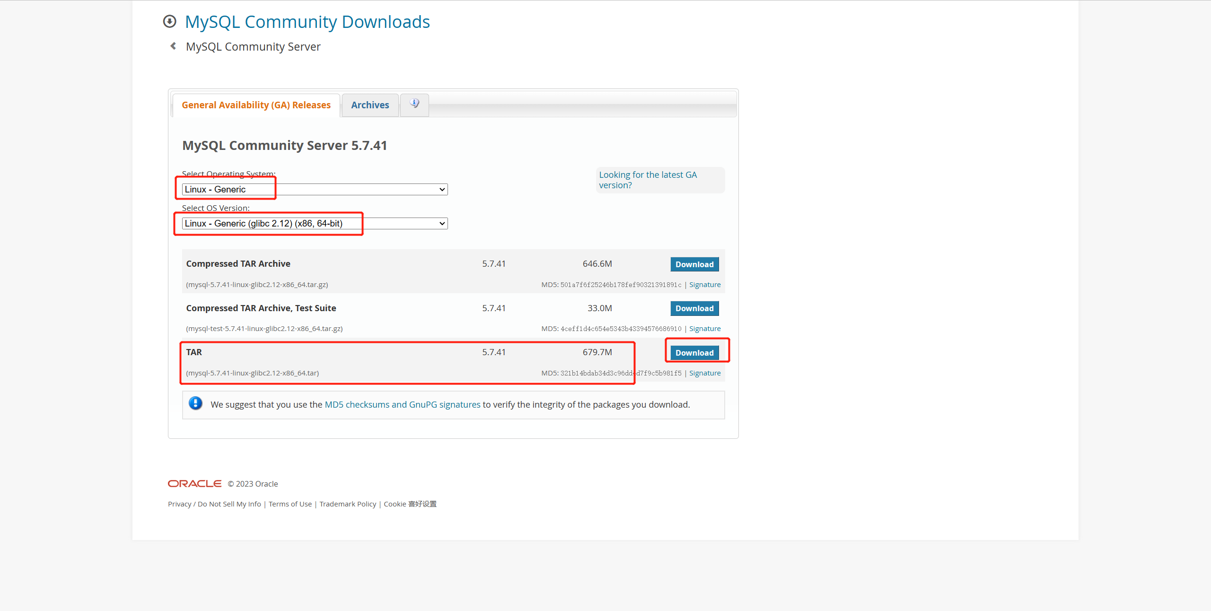The image size is (1211, 611).
Task: Switch to the Archives tab
Action: pyautogui.click(x=369, y=105)
